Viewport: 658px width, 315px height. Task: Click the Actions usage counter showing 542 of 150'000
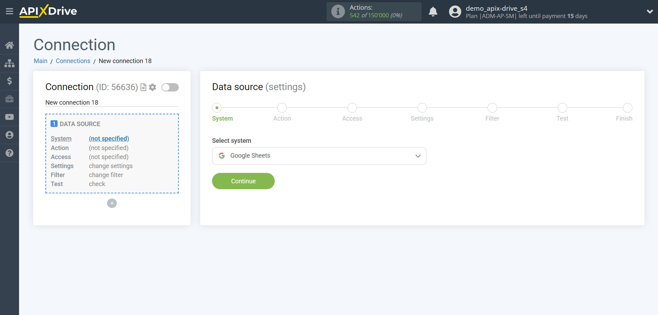(x=374, y=11)
